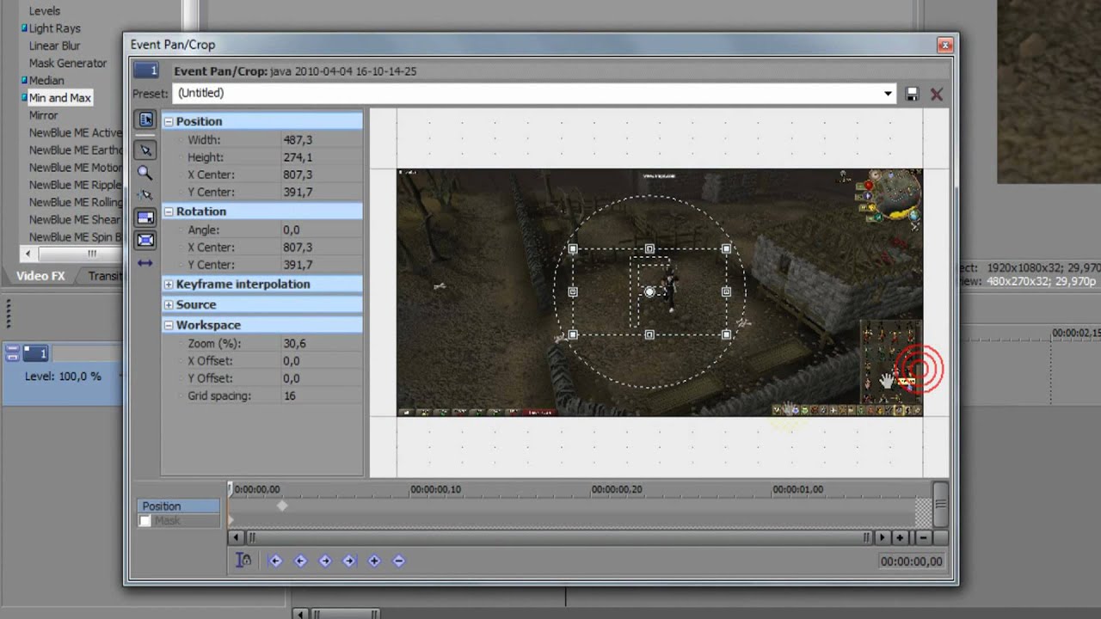The image size is (1101, 619).
Task: Click the Rotation Angle value field
Action: click(x=322, y=230)
